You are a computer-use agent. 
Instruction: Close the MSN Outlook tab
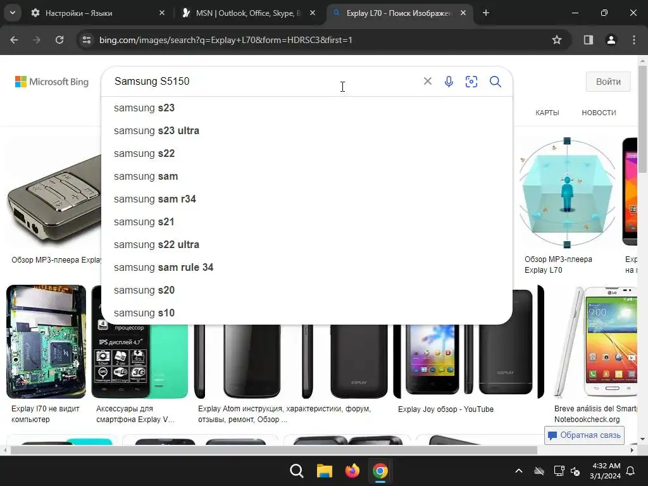coord(313,13)
